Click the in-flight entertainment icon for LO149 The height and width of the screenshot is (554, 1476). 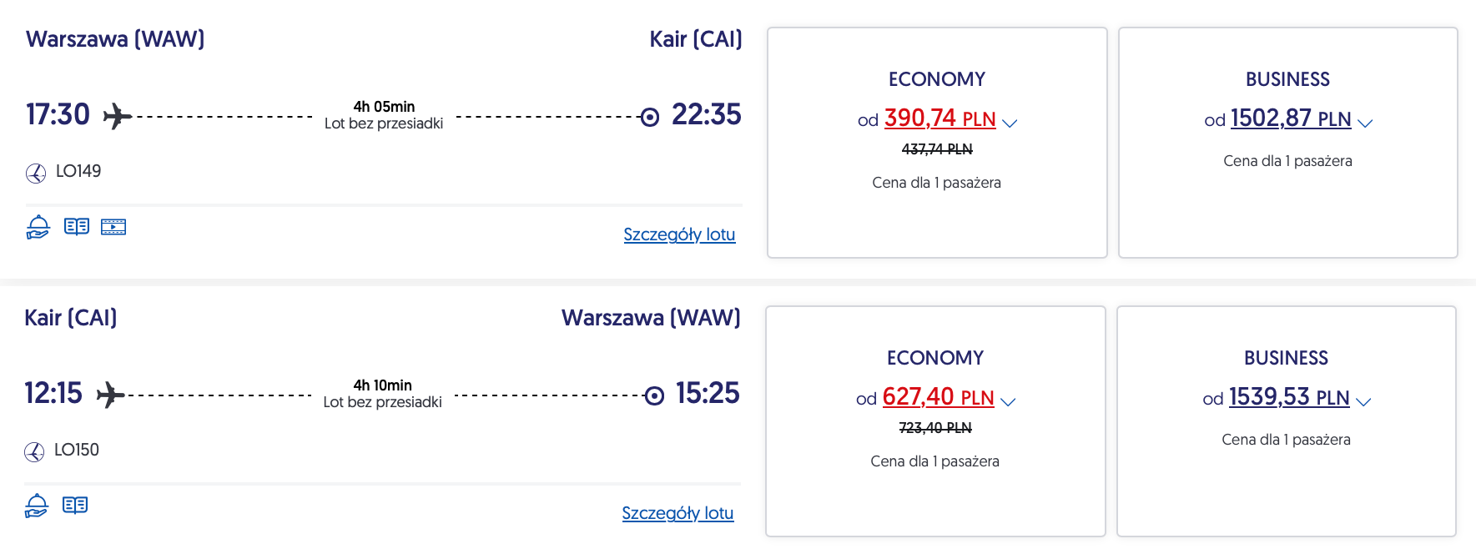tap(113, 227)
